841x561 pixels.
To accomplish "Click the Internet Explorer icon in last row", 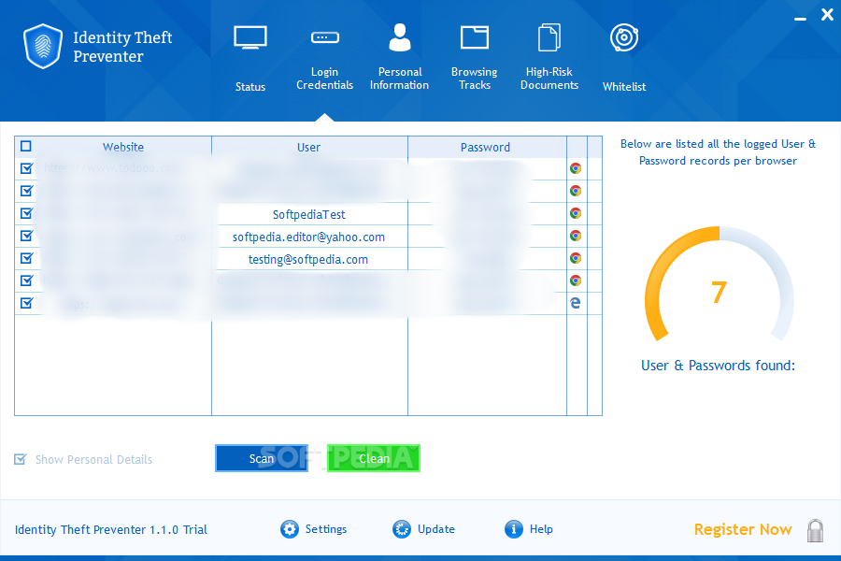I will coord(576,303).
